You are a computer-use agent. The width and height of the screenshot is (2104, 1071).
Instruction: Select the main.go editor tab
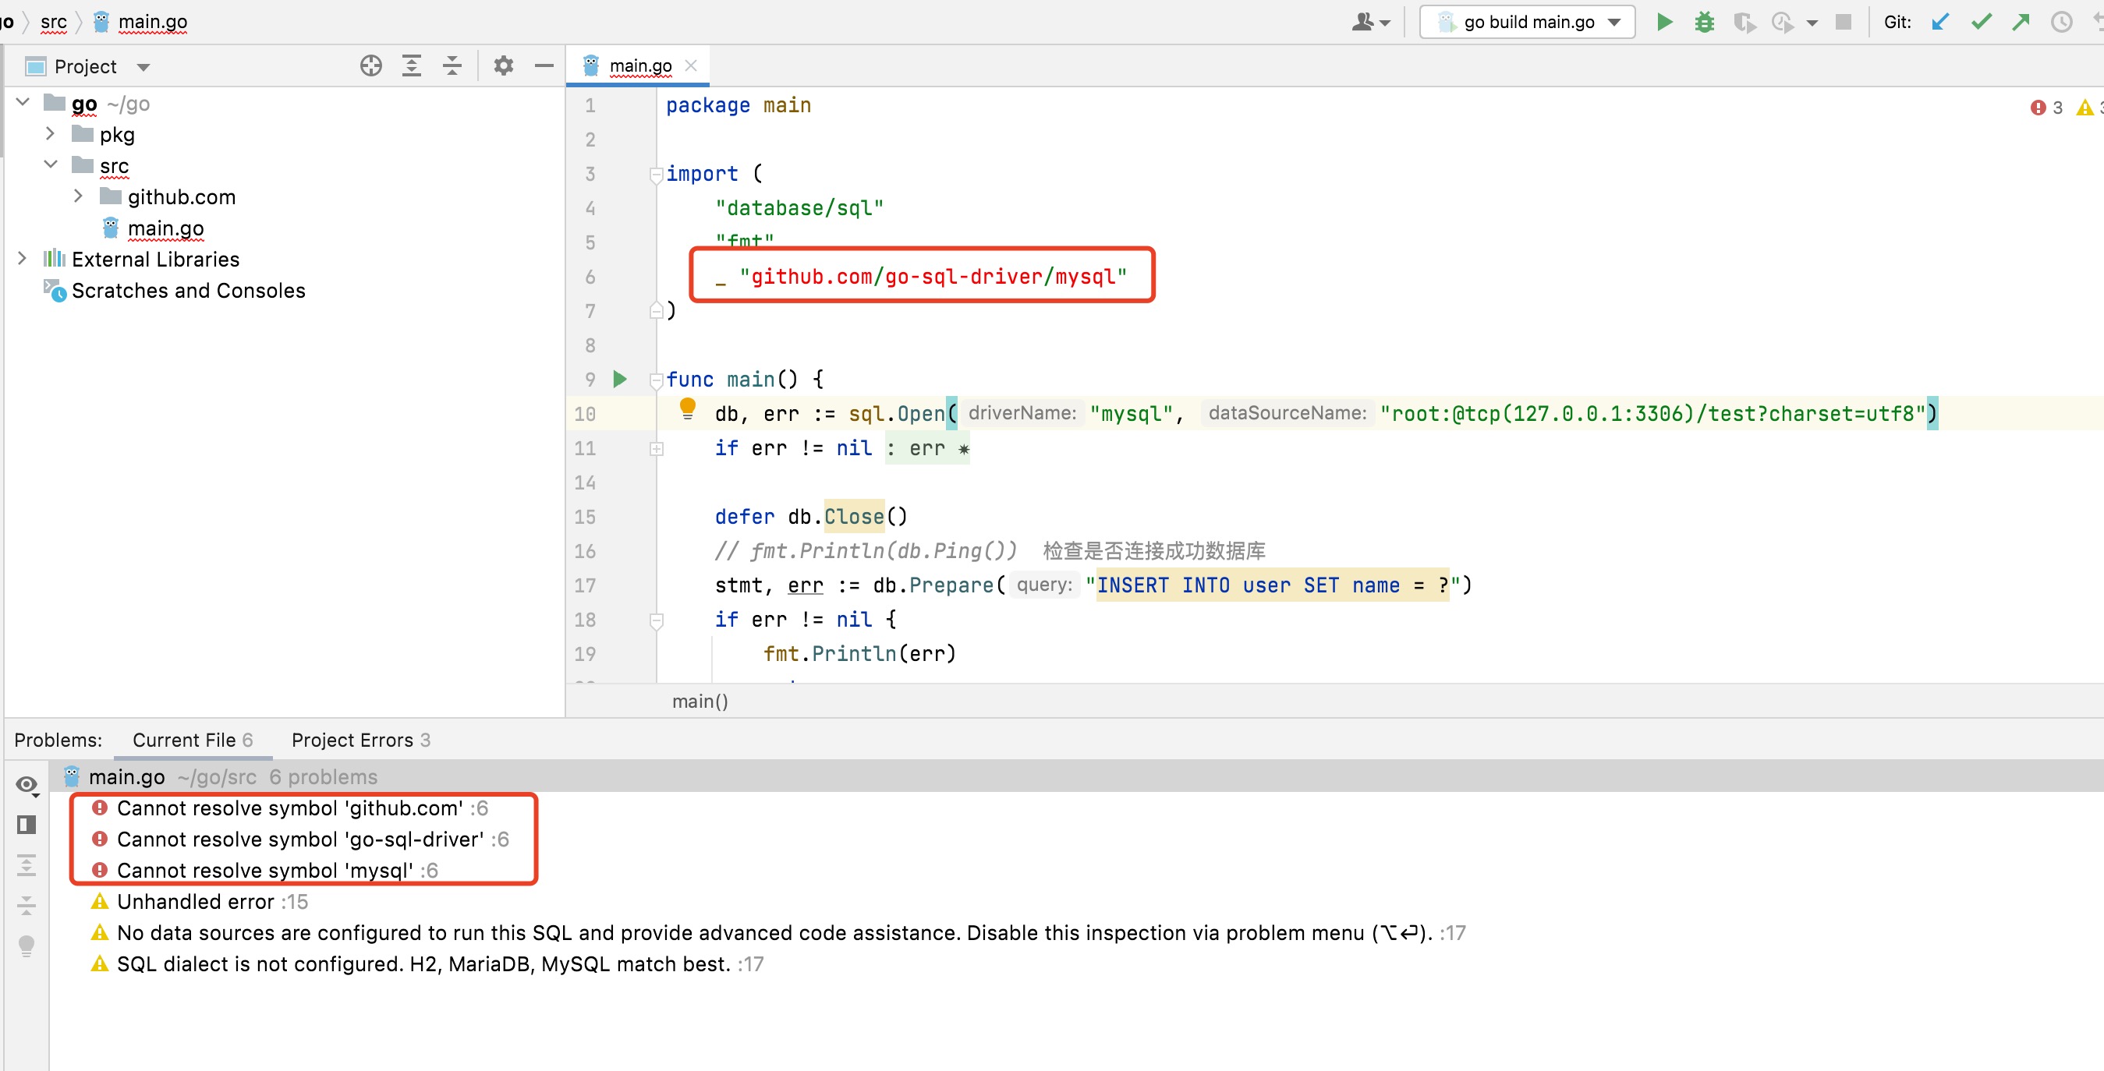(x=640, y=65)
